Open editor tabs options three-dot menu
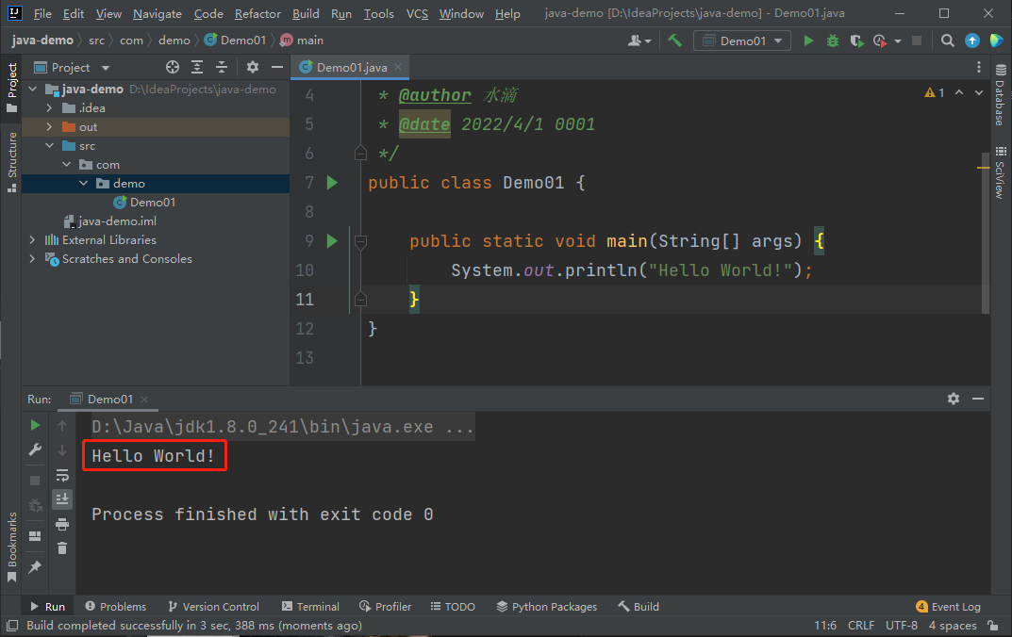This screenshot has width=1012, height=637. point(978,67)
